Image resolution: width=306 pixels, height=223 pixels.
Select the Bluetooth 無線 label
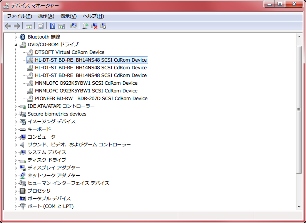(x=44, y=37)
